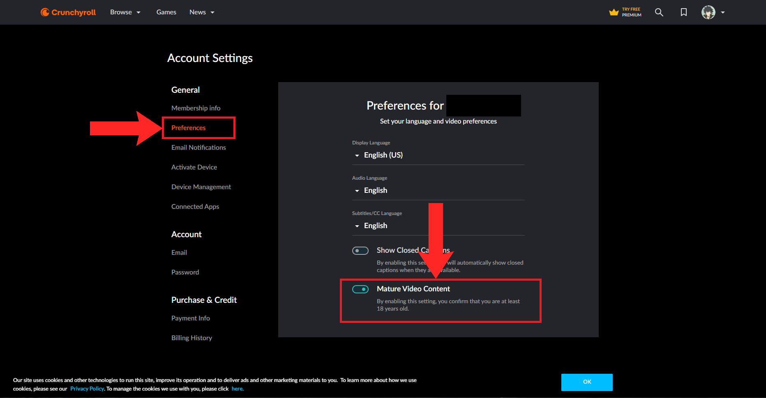Go to Device Management section

click(201, 187)
